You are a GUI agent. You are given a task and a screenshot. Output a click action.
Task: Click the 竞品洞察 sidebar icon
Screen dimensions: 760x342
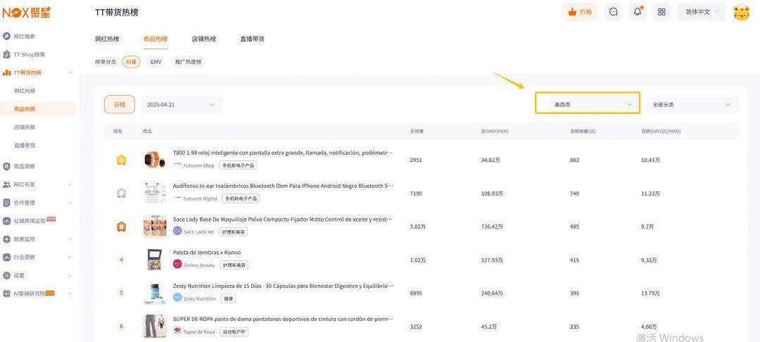pos(7,167)
